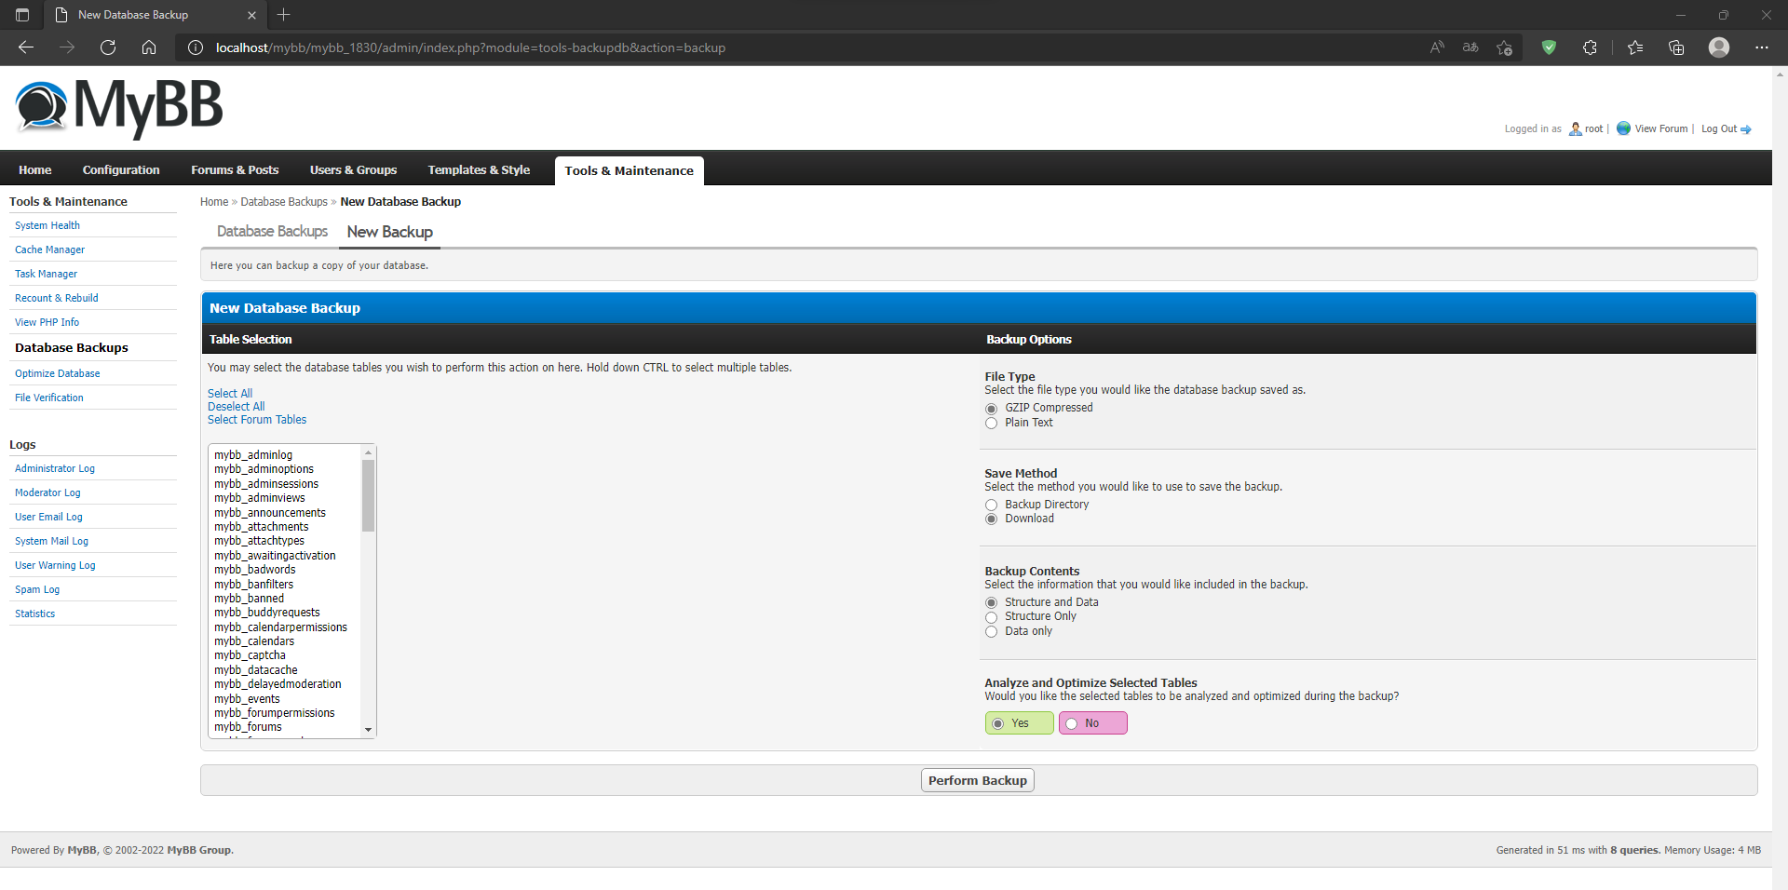Open the Configuration menu
Viewport: 1788px width, 890px height.
pyautogui.click(x=121, y=169)
